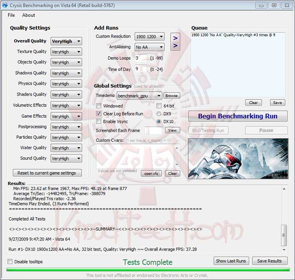Click the Demo Loops input field
Image resolution: width=295 pixels, height=280 pixels.
pyautogui.click(x=141, y=58)
